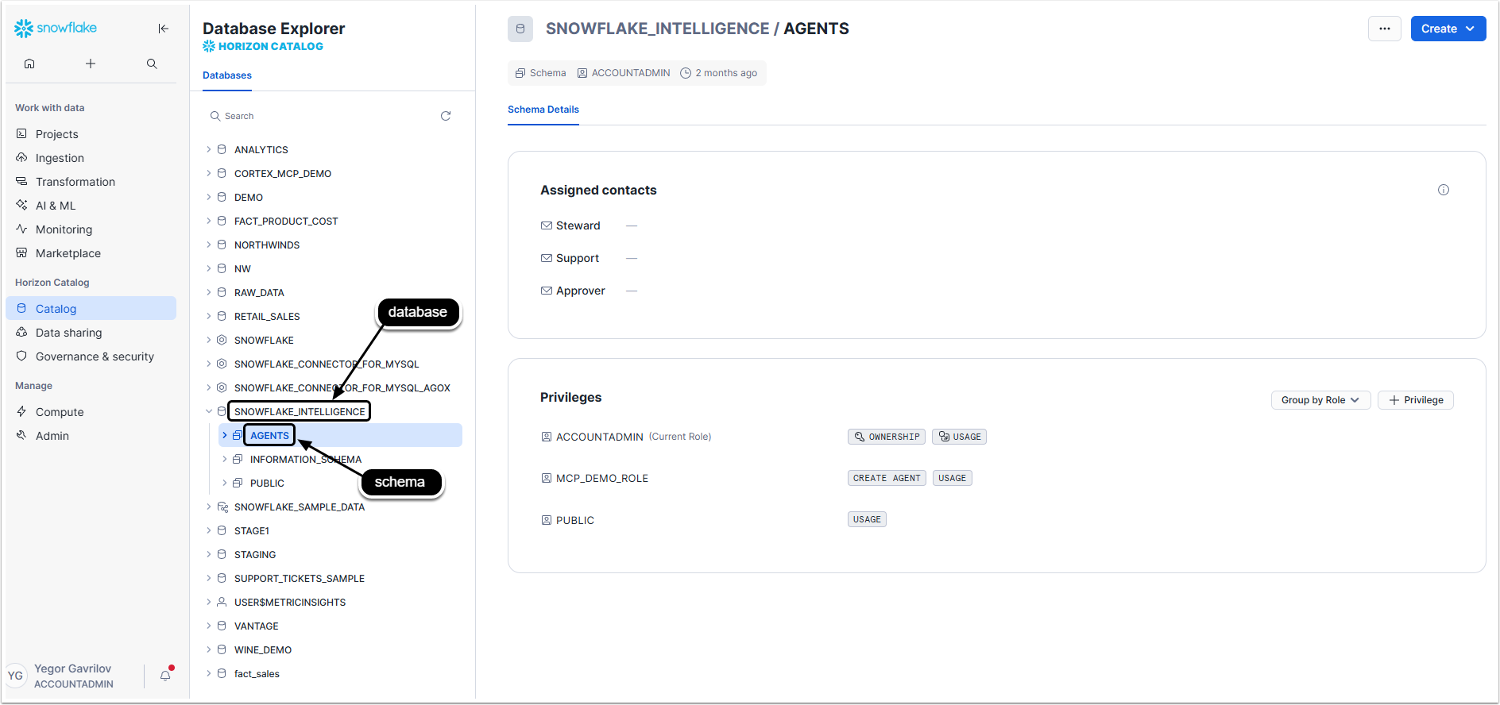The height and width of the screenshot is (705, 1500).
Task: Click the Assigned contacts info icon
Action: pos(1443,190)
